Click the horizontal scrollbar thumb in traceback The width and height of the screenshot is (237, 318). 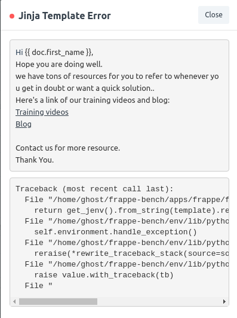click(58, 301)
